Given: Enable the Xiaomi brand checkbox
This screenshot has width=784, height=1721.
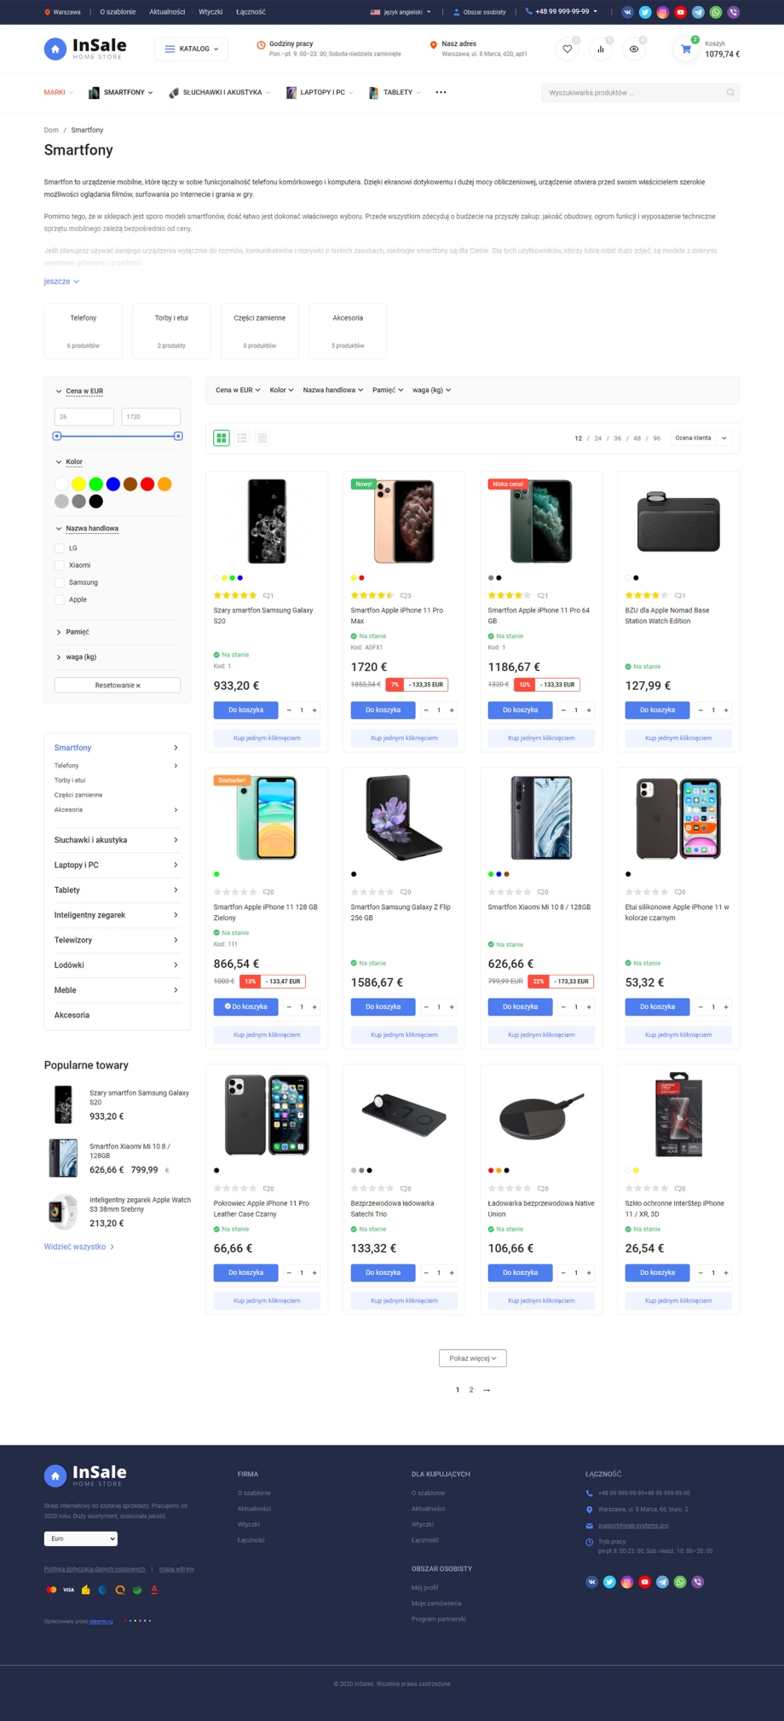Looking at the screenshot, I should (x=60, y=565).
